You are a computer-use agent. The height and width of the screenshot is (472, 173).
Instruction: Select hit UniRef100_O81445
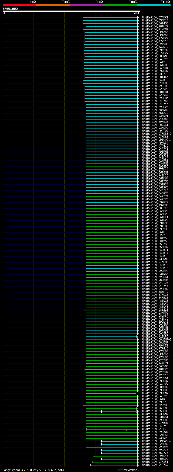(x=155, y=77)
